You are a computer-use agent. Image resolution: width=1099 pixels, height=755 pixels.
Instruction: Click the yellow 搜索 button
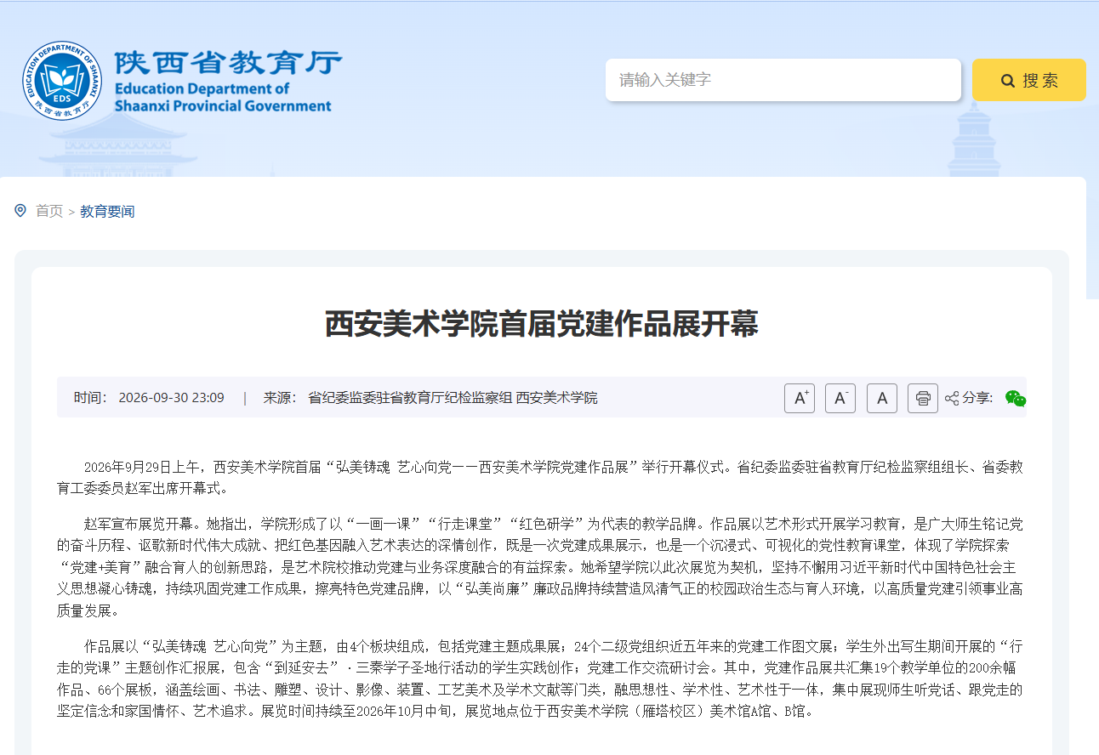(1029, 80)
